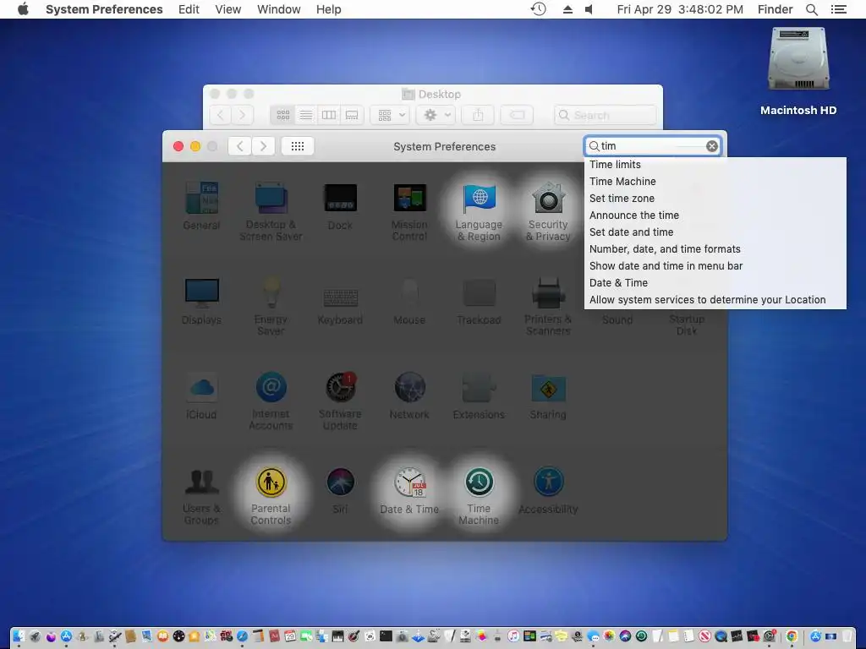866x649 pixels.
Task: Select 'Allow system services to determine your Location'
Action: [715, 300]
